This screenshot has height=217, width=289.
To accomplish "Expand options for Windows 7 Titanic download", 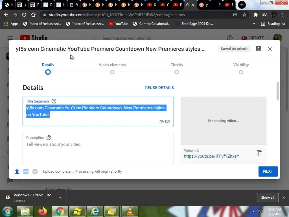I will pyautogui.click(x=60, y=198).
